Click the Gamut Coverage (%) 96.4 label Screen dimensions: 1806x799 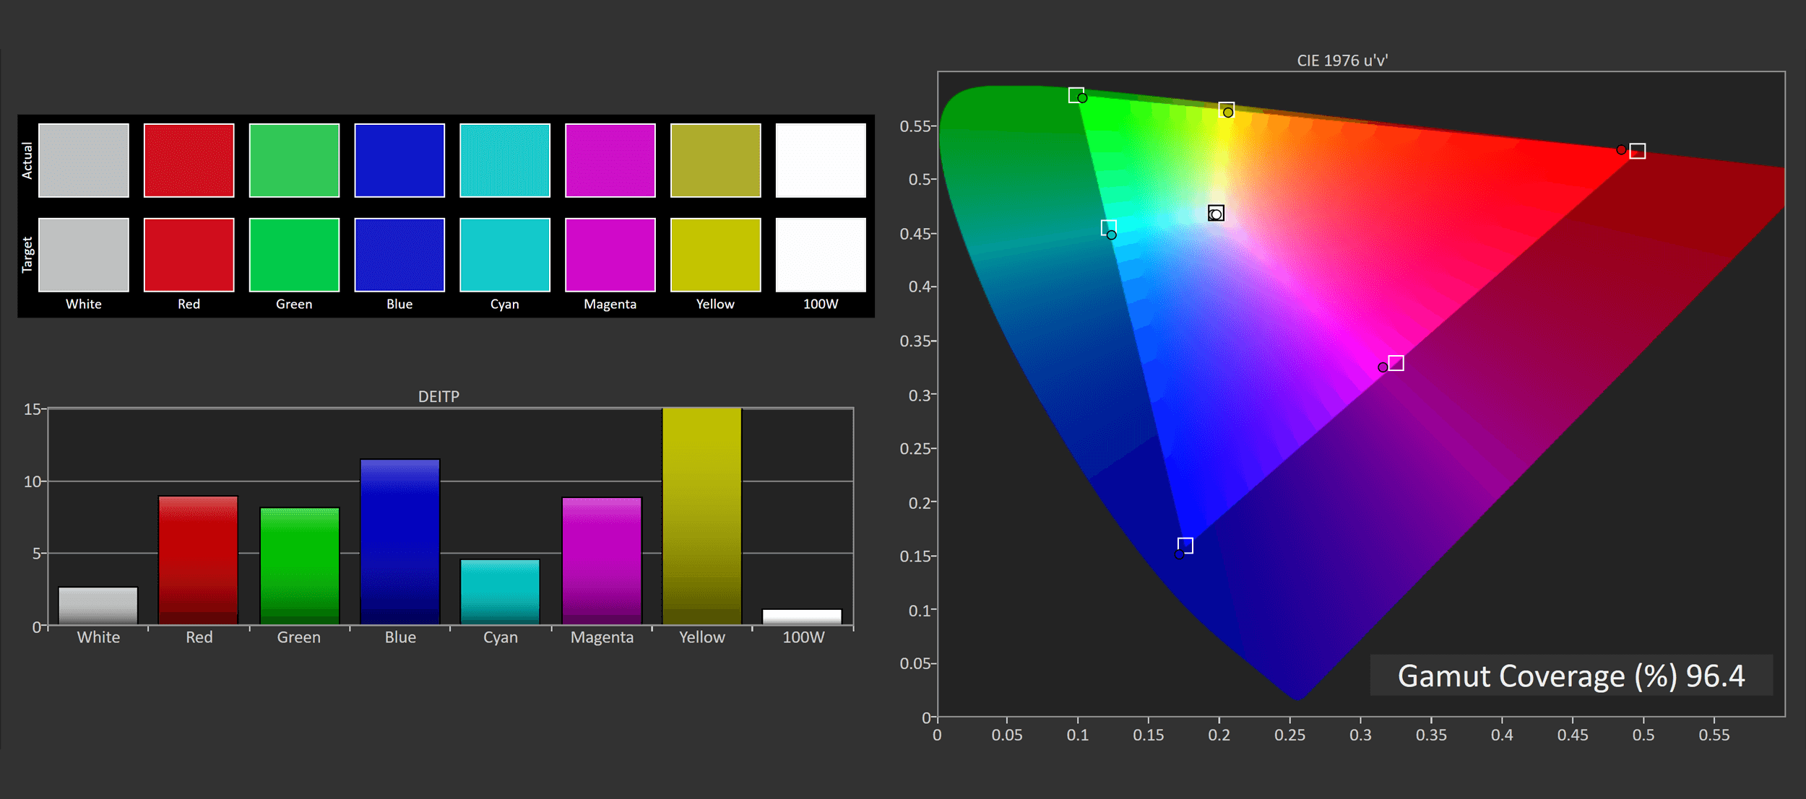pyautogui.click(x=1570, y=676)
